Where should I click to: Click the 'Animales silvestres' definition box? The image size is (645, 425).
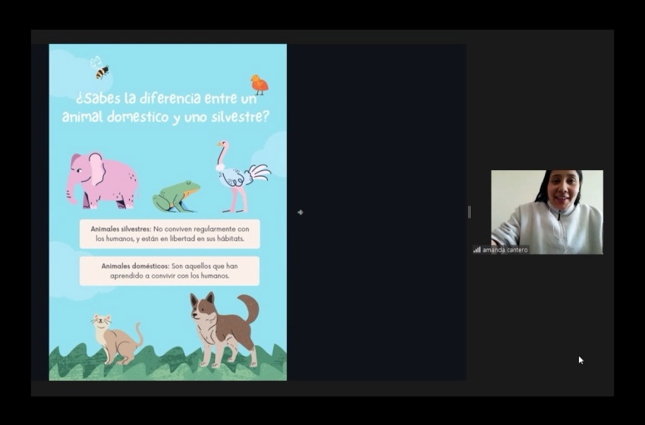(169, 234)
